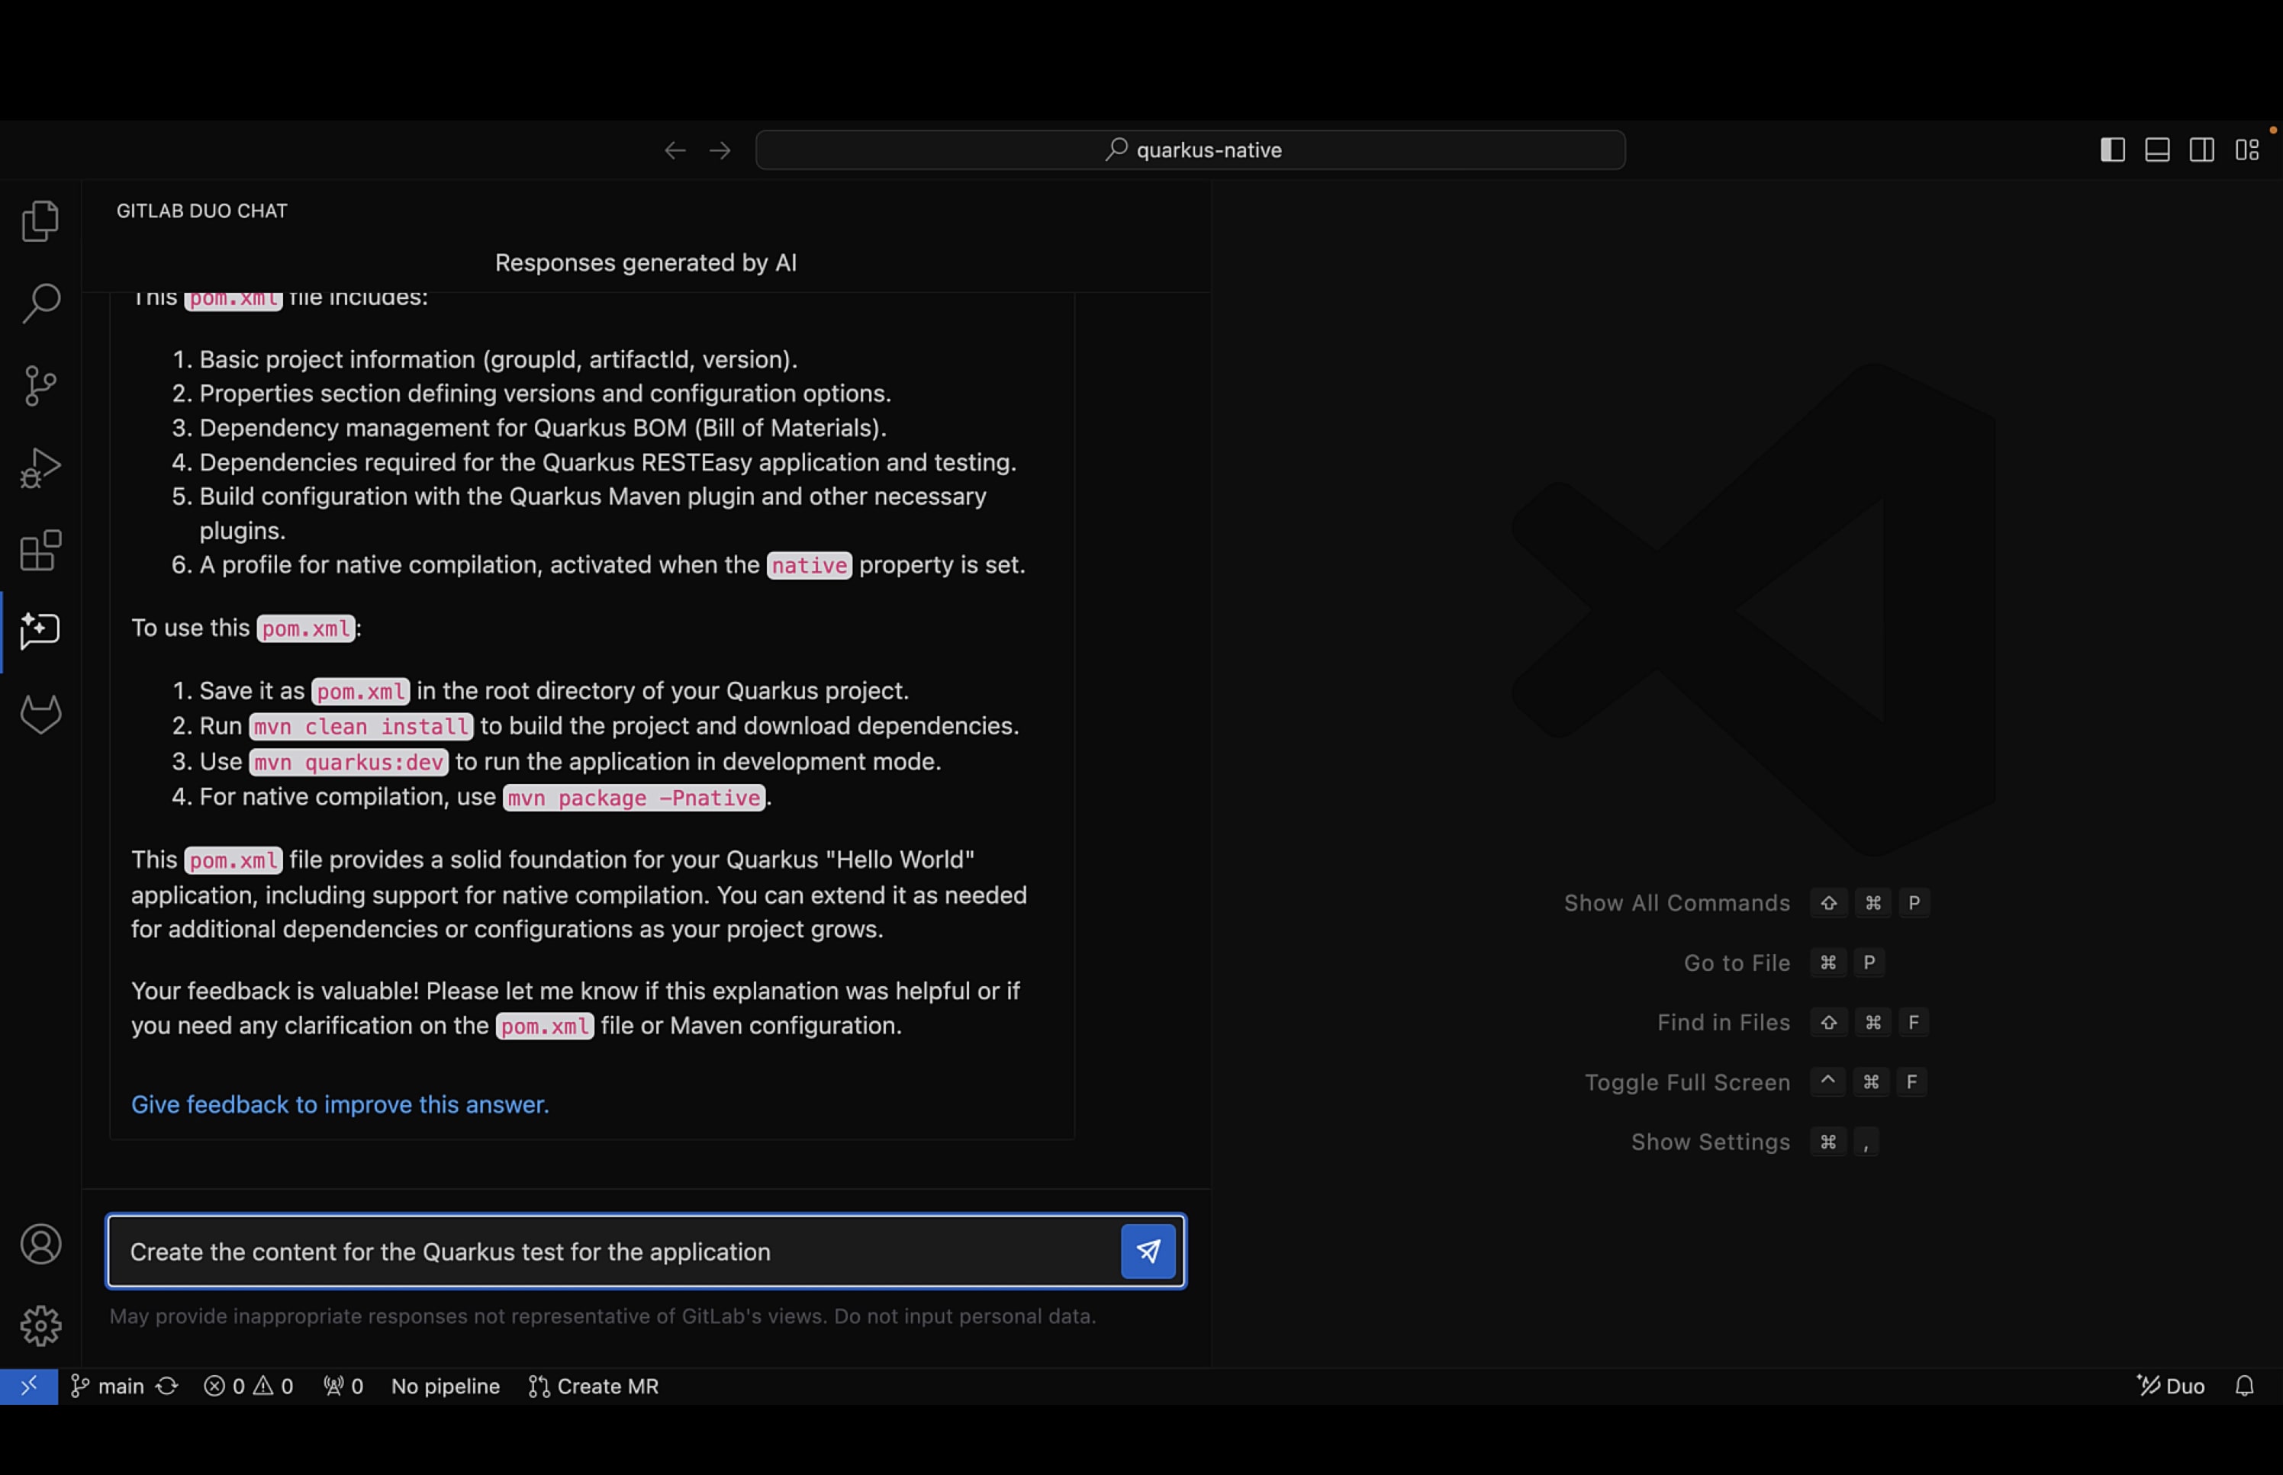Open errors and warnings count in status bar

coord(248,1386)
